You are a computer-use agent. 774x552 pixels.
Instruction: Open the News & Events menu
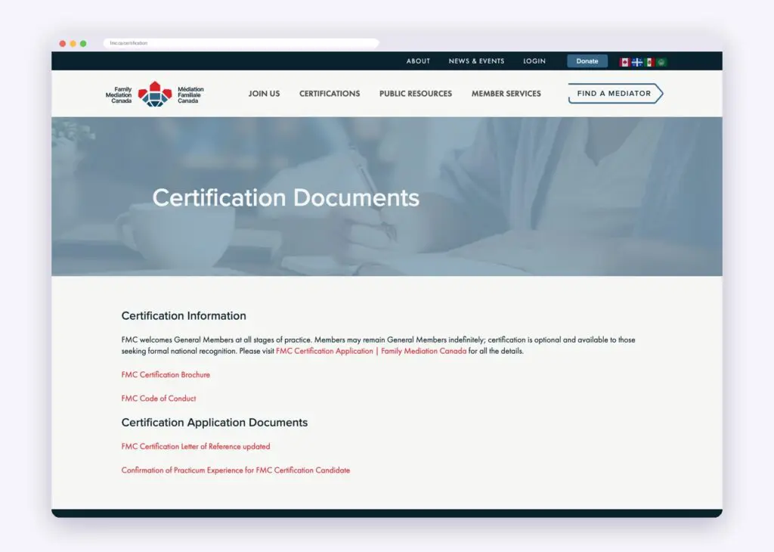476,61
